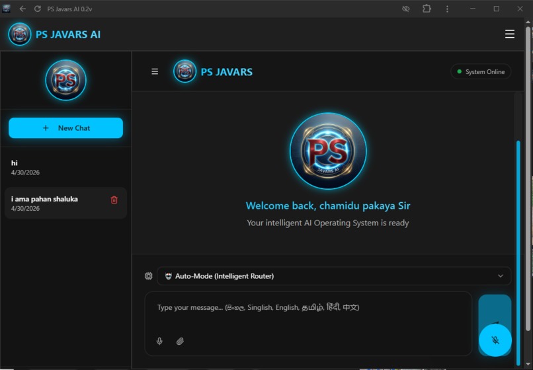Screen dimensions: 533x370
Task: Click the System Online status badge
Action: click(481, 72)
